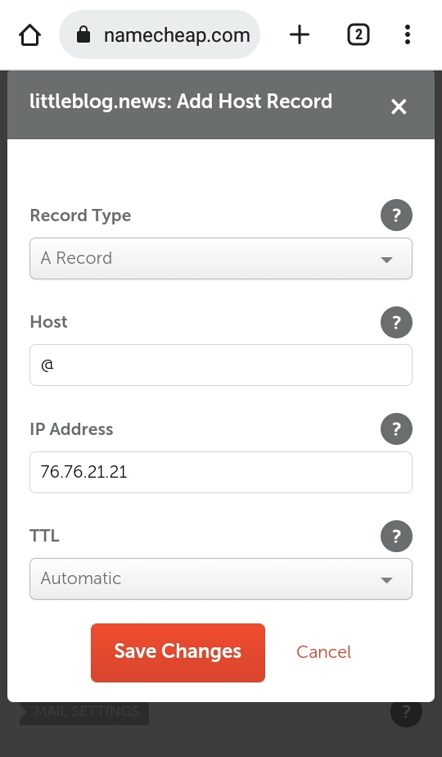Viewport: 442px width, 757px height.
Task: Open the tab switcher showing 2 tabs
Action: (x=358, y=34)
